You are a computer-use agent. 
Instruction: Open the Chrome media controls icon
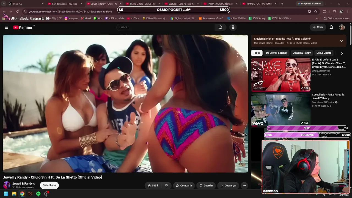334,12
